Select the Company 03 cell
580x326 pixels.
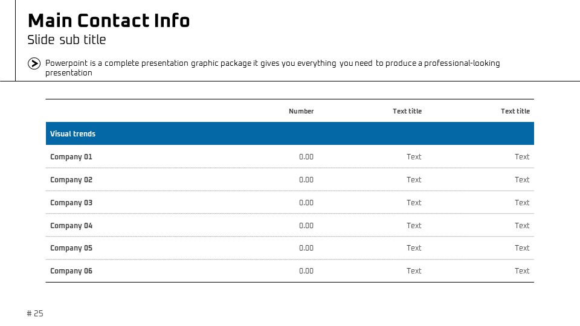(71, 203)
